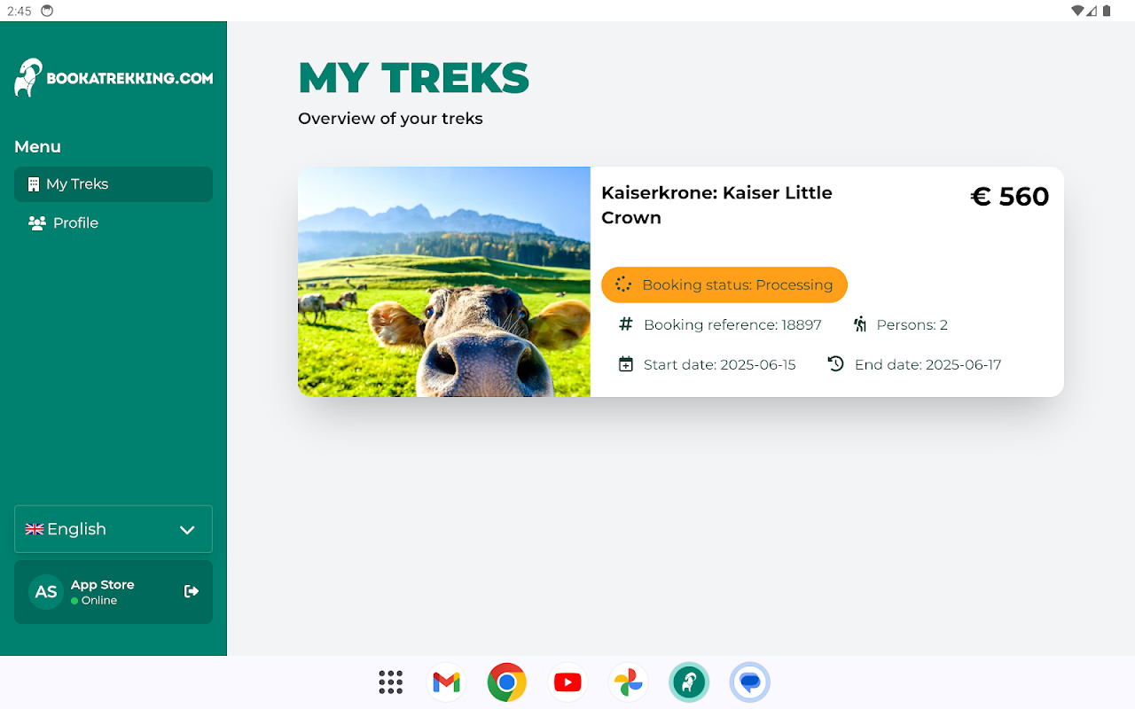Open the app drawer grid in taskbar
1135x709 pixels.
pos(391,682)
